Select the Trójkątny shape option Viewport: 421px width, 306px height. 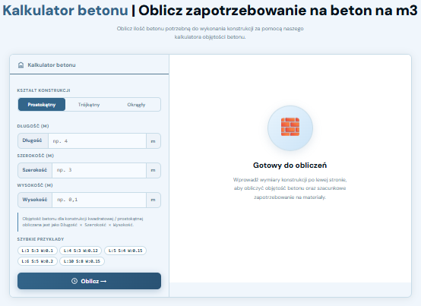point(89,105)
